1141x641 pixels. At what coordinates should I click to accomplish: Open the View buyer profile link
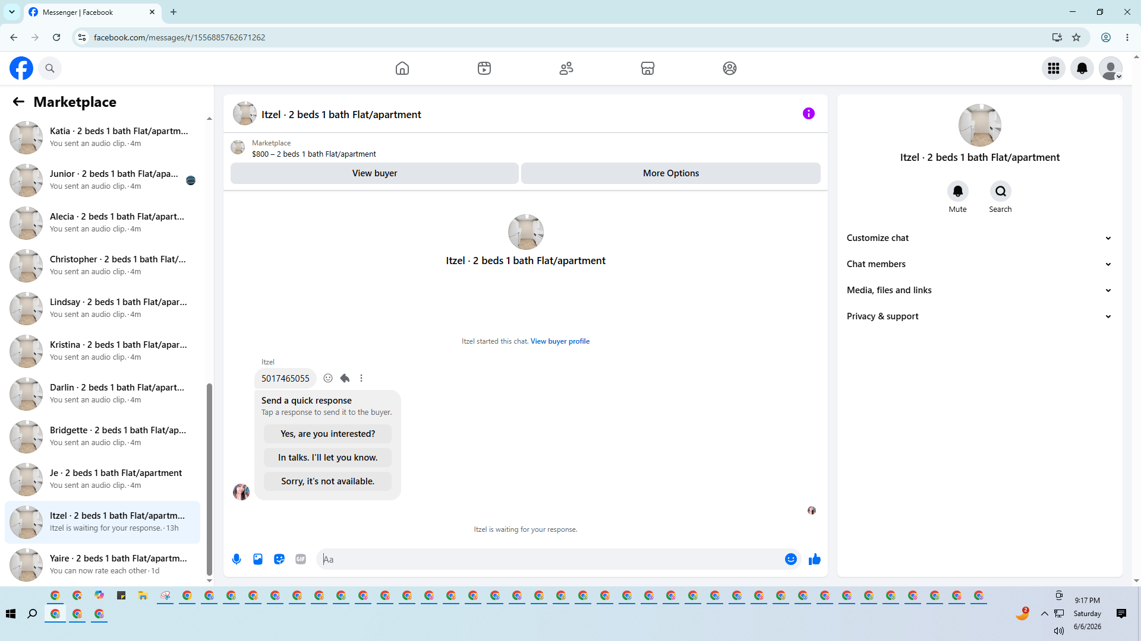pos(560,341)
